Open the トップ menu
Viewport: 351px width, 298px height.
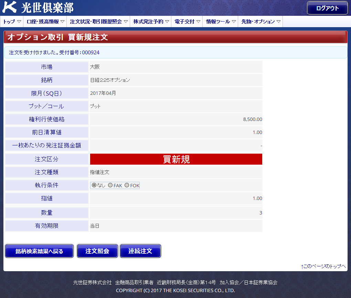(12, 21)
